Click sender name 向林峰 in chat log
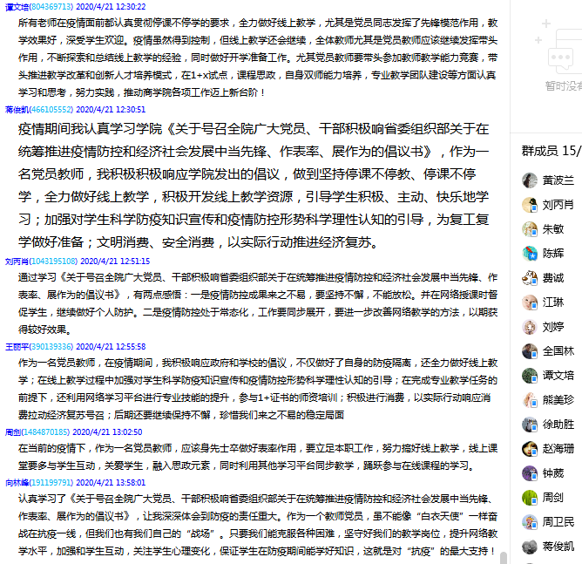The image size is (582, 564). coord(17,482)
